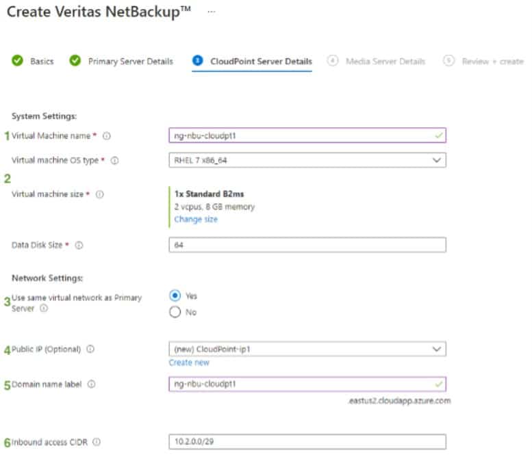Click the Domain name label input field

point(307,384)
